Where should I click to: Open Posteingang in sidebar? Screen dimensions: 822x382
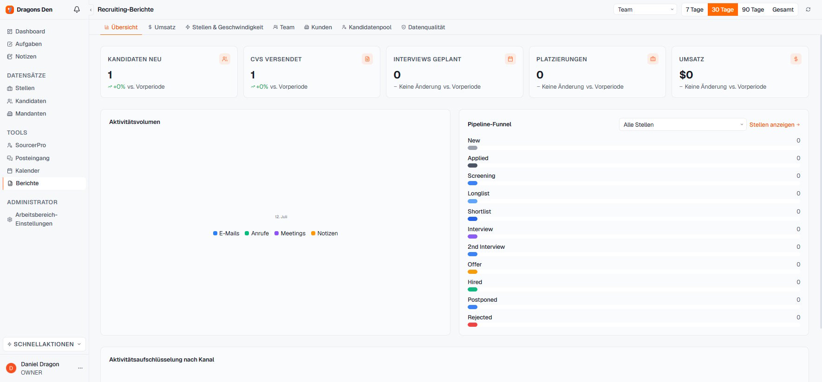point(45,158)
